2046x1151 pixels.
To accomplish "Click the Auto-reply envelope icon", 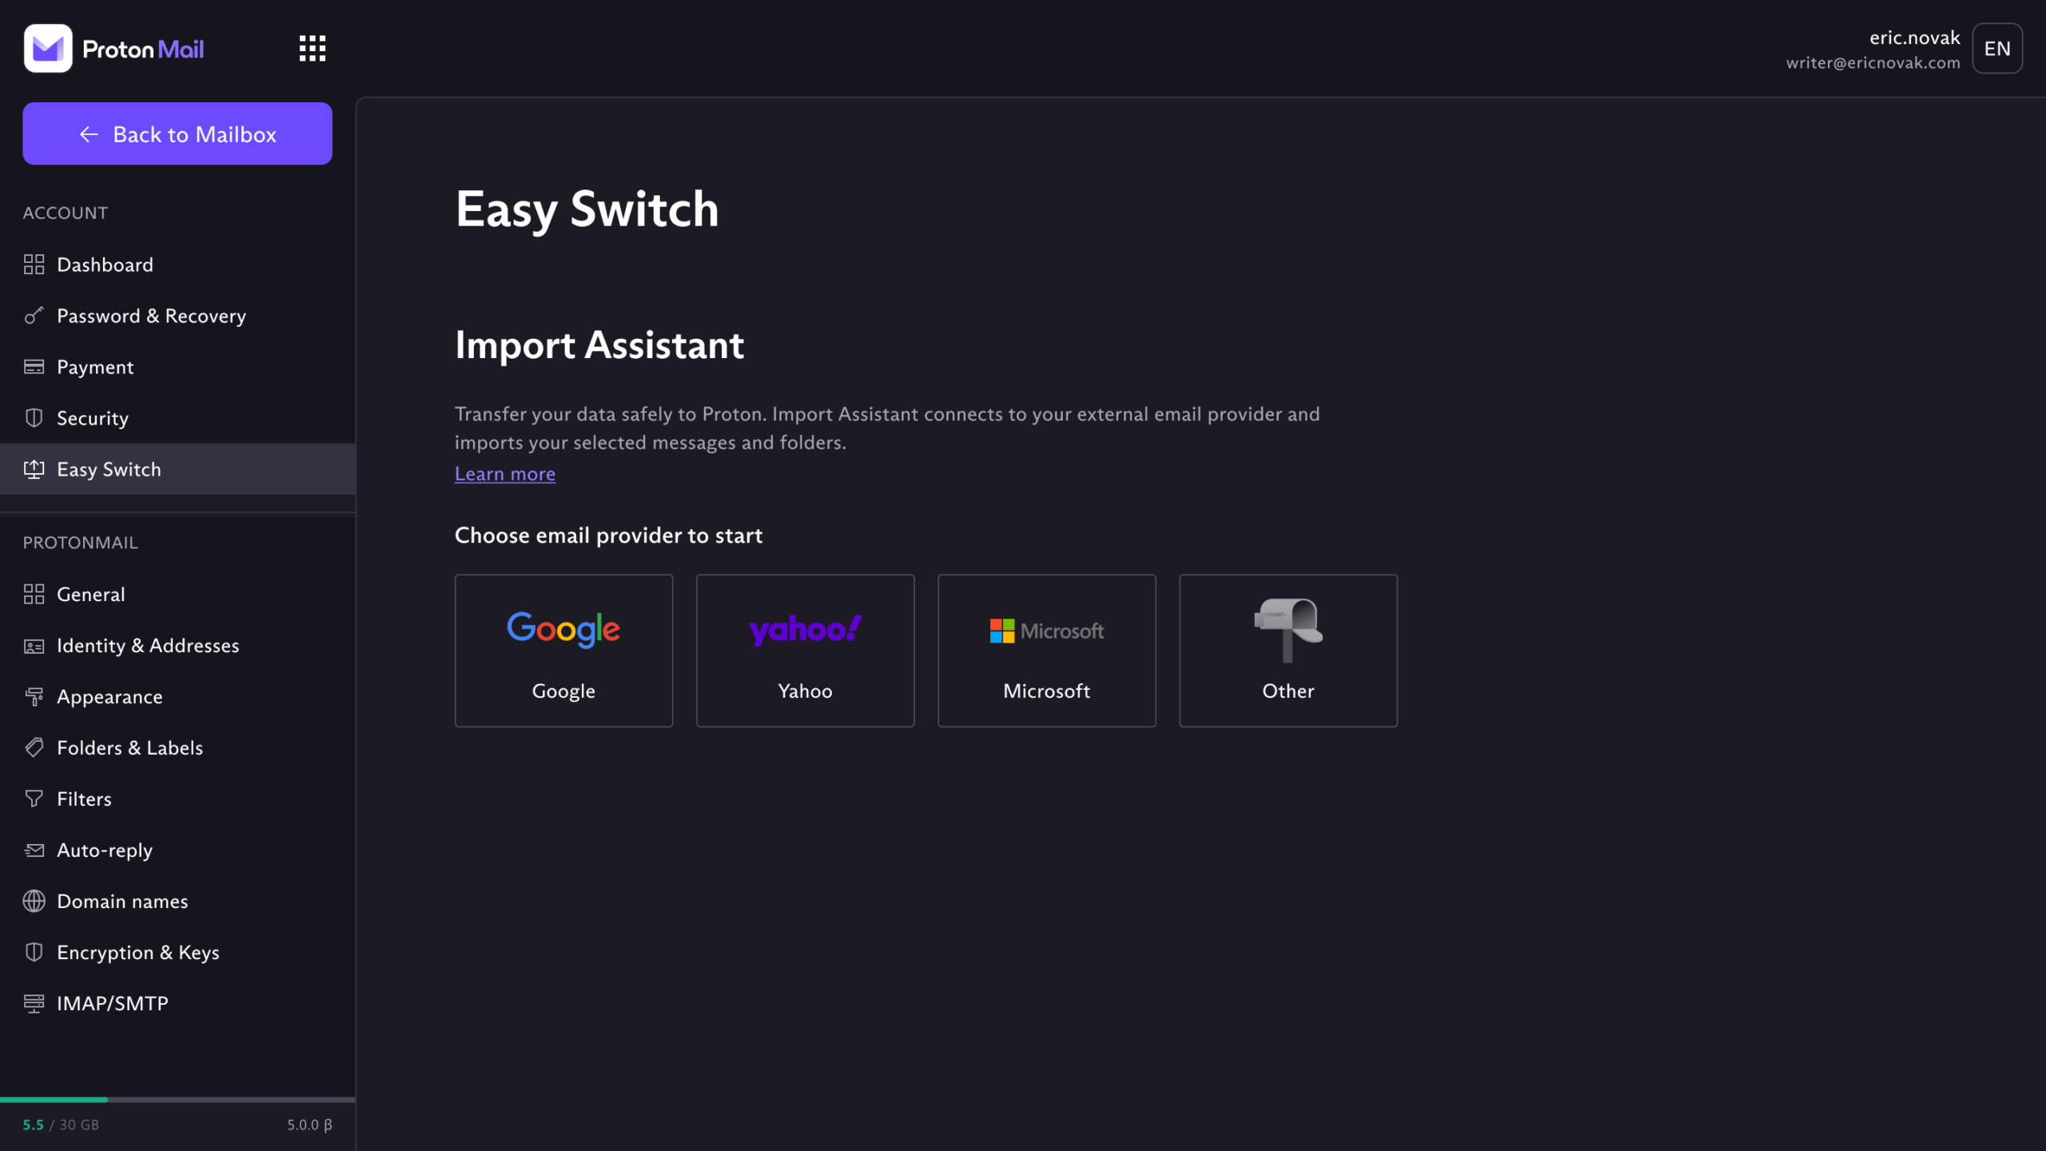I will [x=34, y=850].
